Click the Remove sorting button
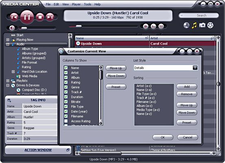The image size is (225, 163). (x=187, y=94)
